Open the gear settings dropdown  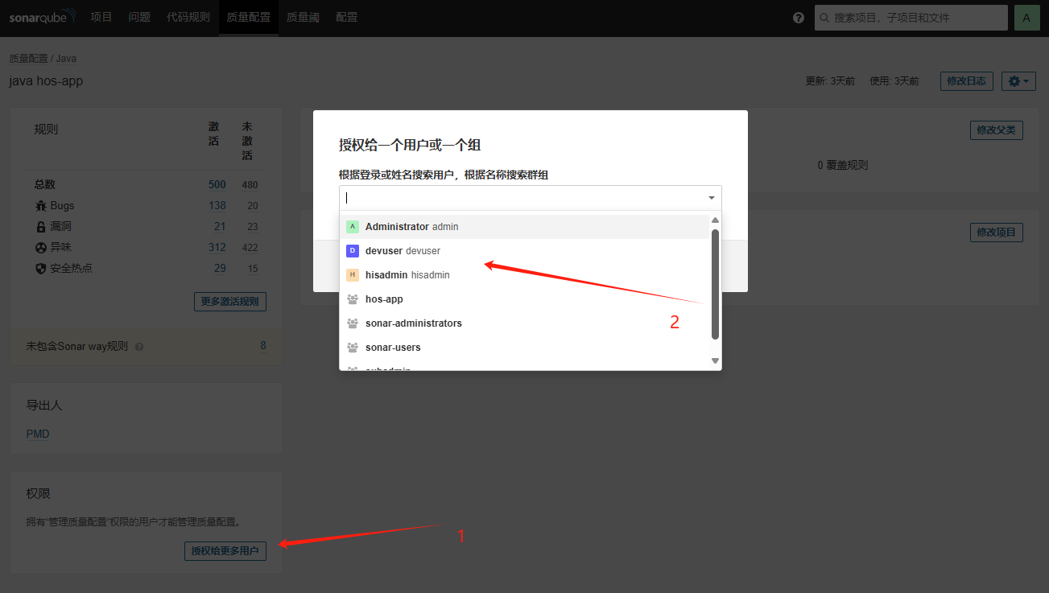click(x=1018, y=81)
